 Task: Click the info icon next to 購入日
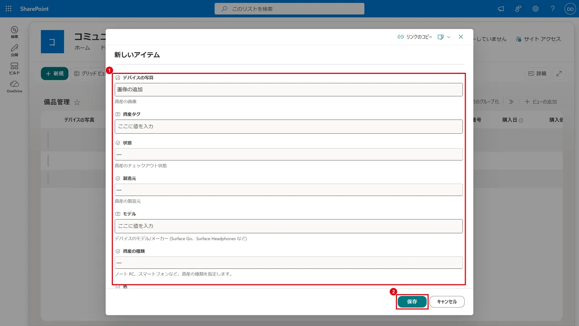coord(521,120)
